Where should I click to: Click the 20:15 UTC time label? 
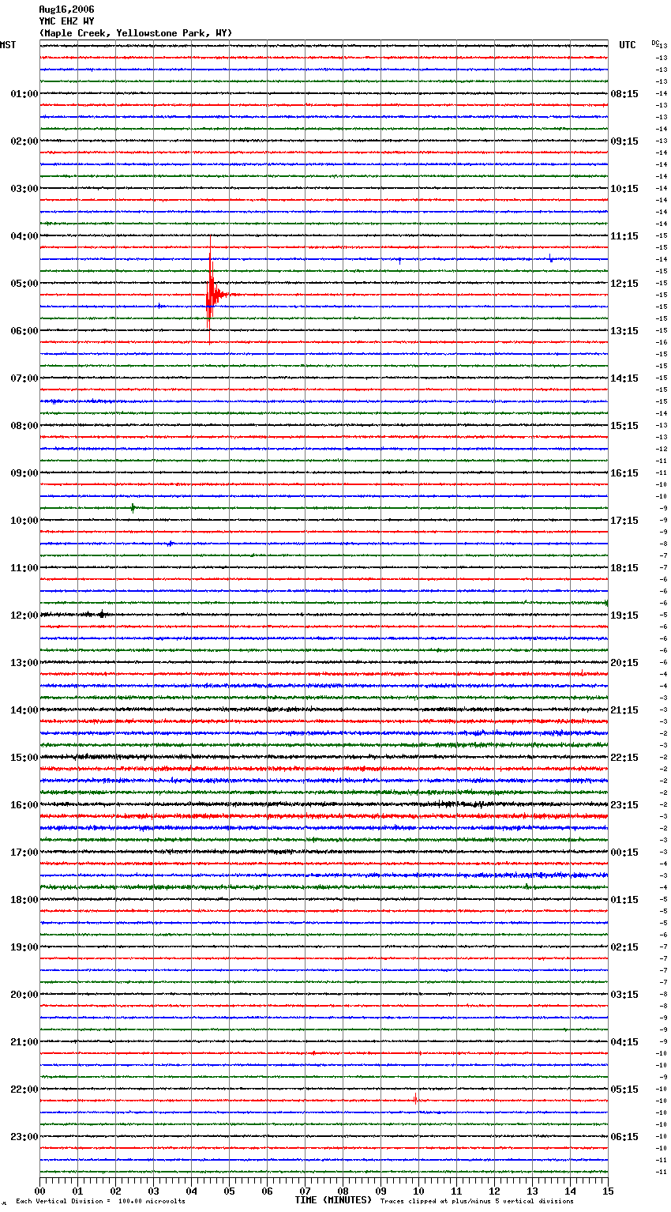tap(624, 663)
